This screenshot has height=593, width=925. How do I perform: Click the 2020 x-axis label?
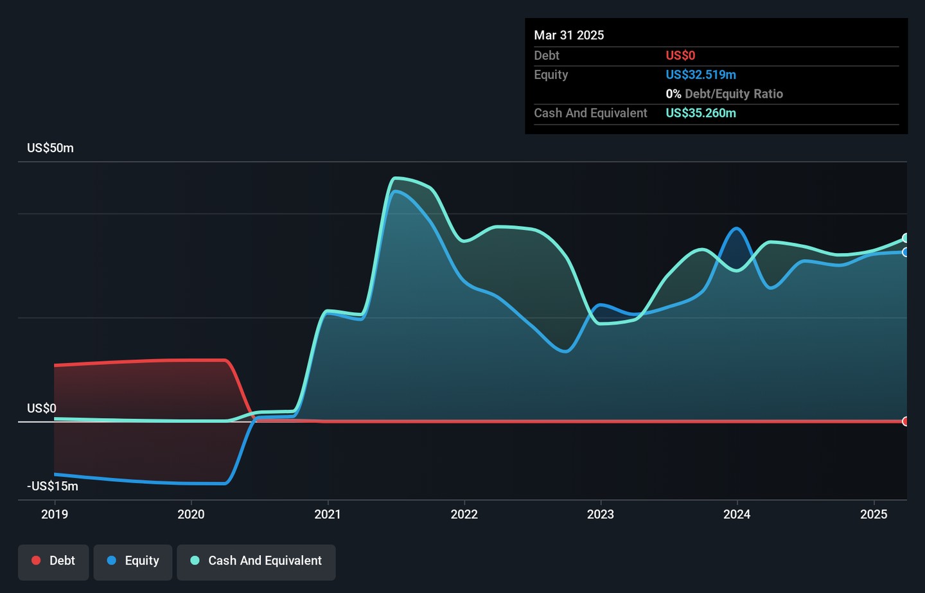click(191, 514)
